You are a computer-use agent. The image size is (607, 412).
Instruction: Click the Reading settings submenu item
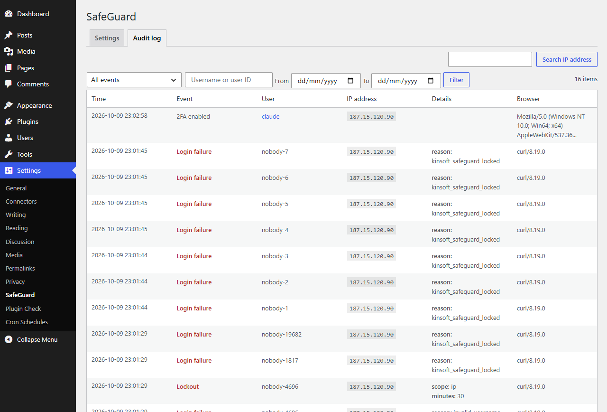[x=17, y=228]
